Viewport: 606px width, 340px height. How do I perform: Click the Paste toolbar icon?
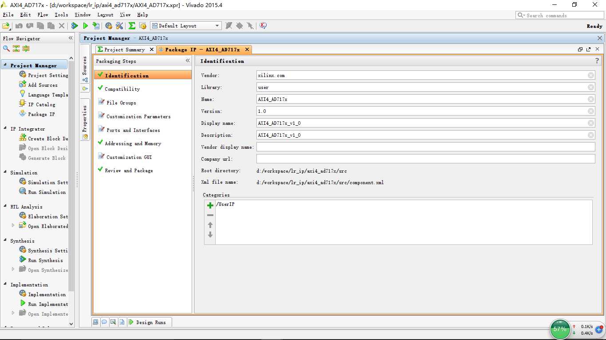[x=51, y=26]
